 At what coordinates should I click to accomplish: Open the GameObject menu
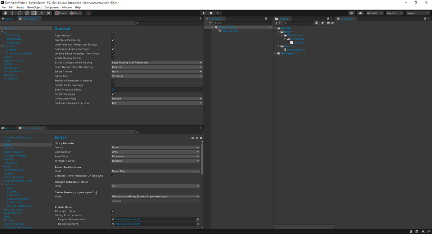[x=34, y=7]
